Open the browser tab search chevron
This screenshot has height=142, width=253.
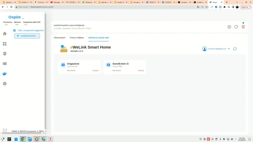coord(237,2)
